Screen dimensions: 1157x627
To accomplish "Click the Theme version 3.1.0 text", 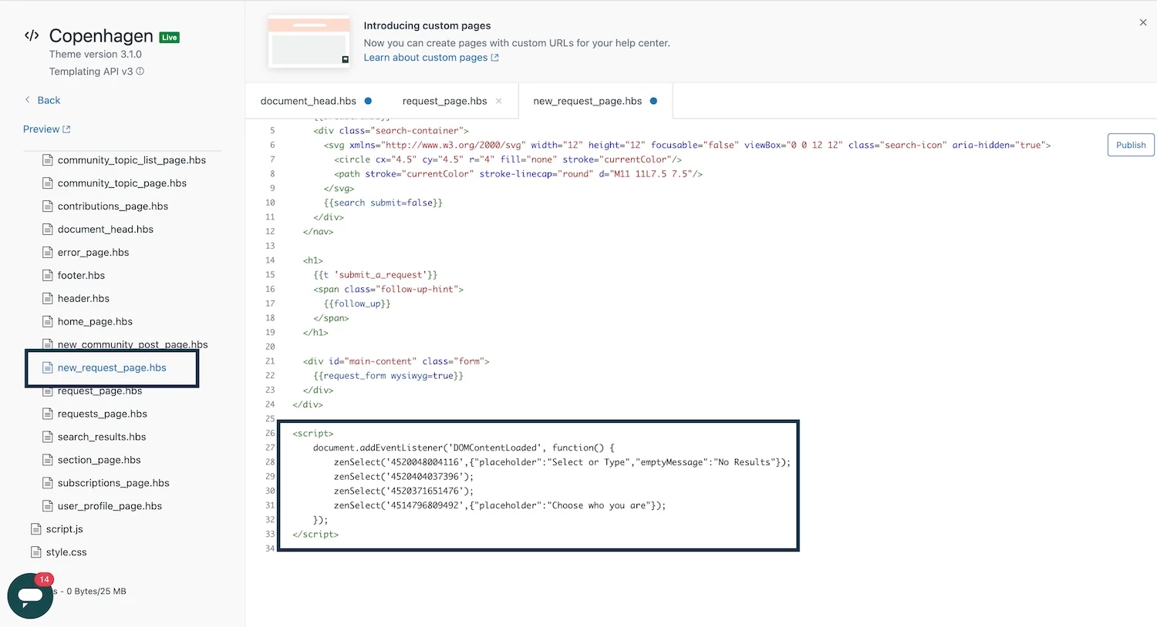I will [96, 54].
